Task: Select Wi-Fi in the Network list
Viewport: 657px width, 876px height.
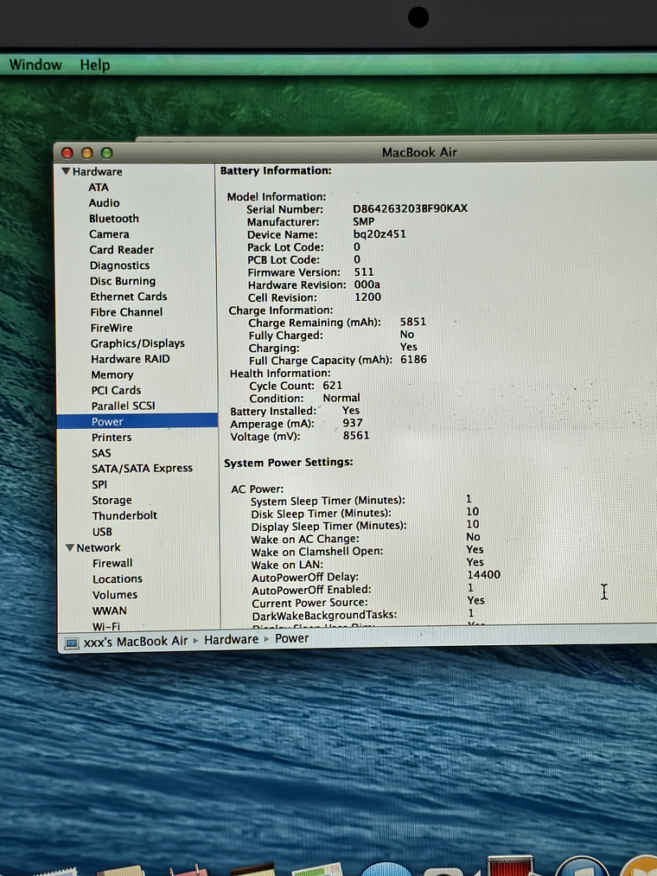Action: [x=106, y=626]
